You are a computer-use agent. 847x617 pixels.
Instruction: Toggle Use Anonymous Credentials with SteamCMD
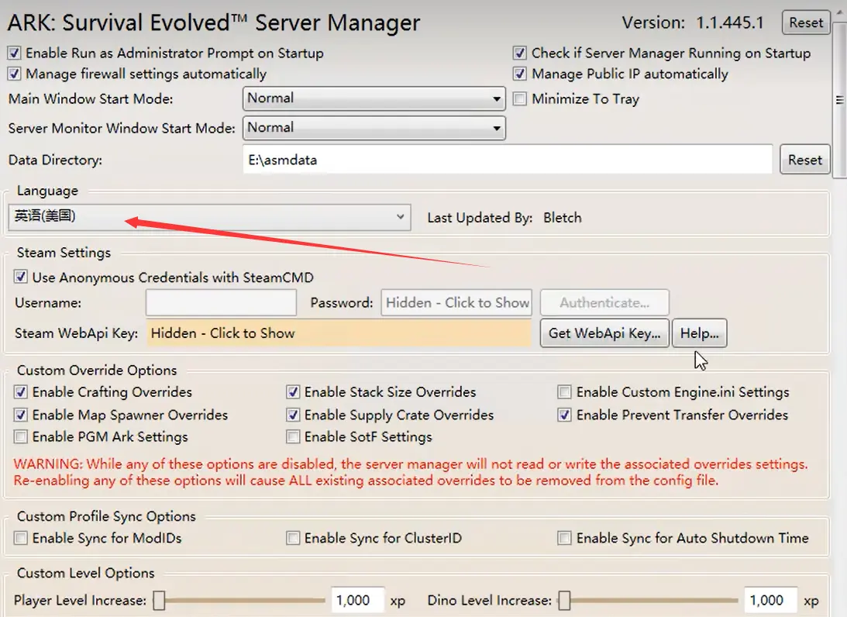[x=21, y=277]
